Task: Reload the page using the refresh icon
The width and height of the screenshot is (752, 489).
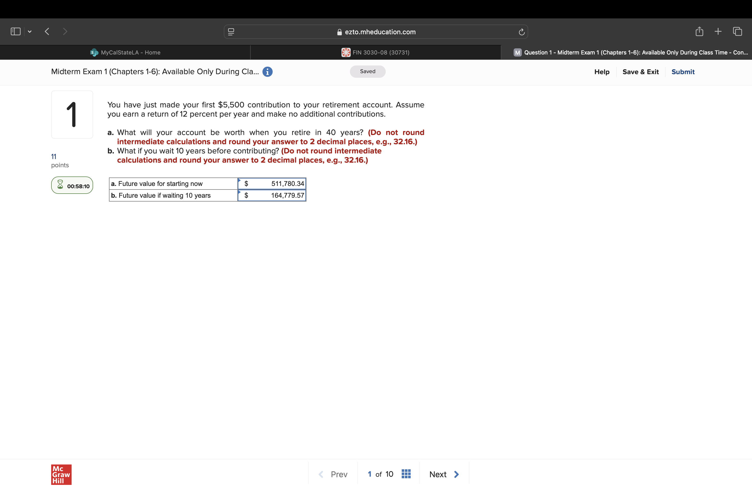Action: 521,32
